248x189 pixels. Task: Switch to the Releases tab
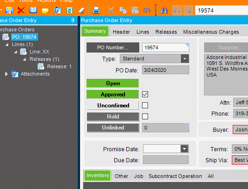166,32
